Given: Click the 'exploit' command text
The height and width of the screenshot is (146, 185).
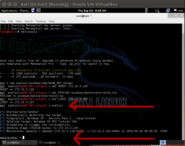Looking at the screenshot, I should click(x=57, y=106).
